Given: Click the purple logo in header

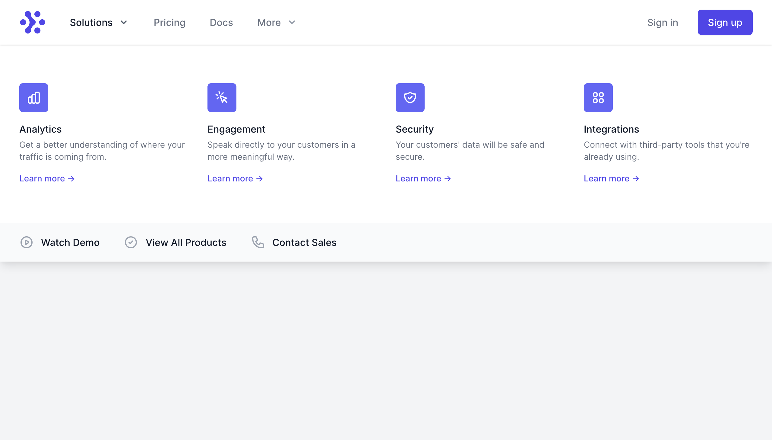Looking at the screenshot, I should point(33,22).
